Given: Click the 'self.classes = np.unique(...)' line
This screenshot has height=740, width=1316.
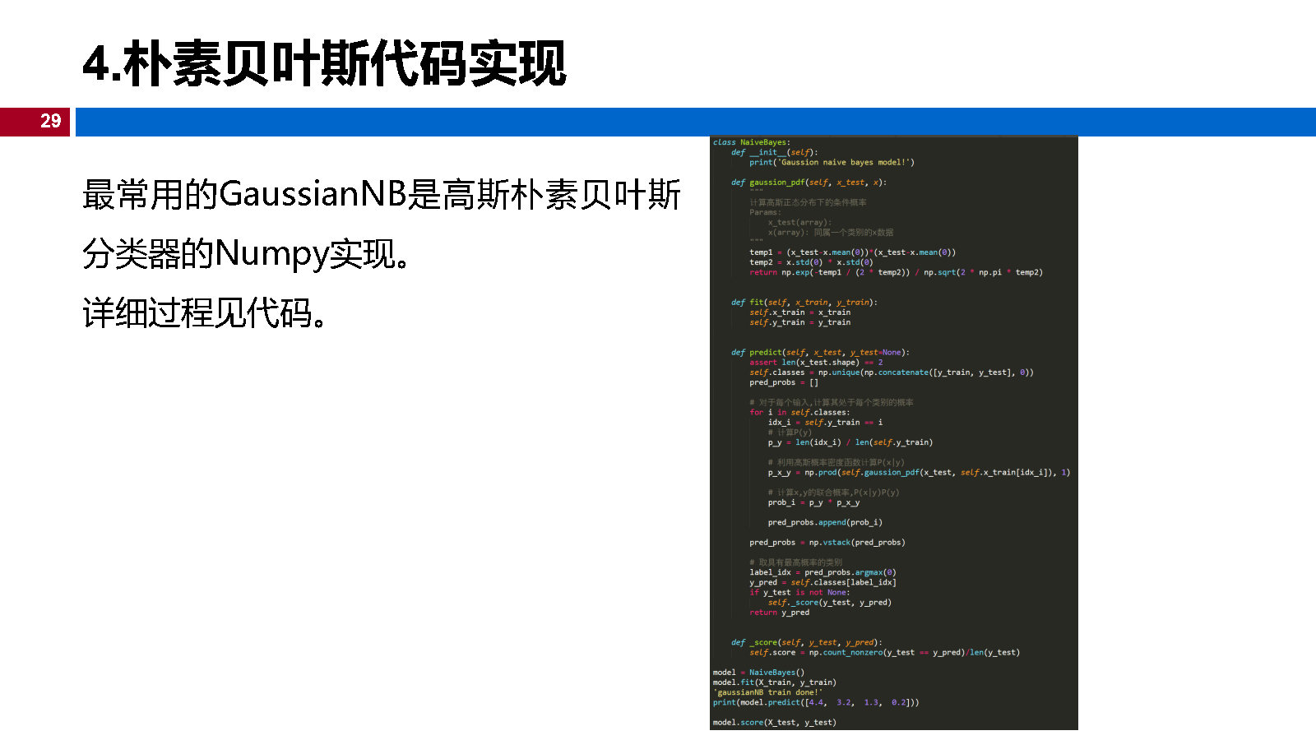Looking at the screenshot, I should tap(892, 372).
